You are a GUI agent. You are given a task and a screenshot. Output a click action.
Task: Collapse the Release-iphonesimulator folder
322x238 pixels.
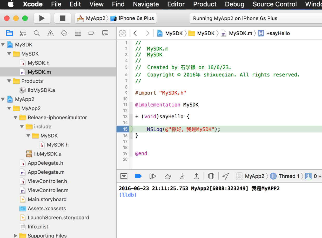coord(16,118)
